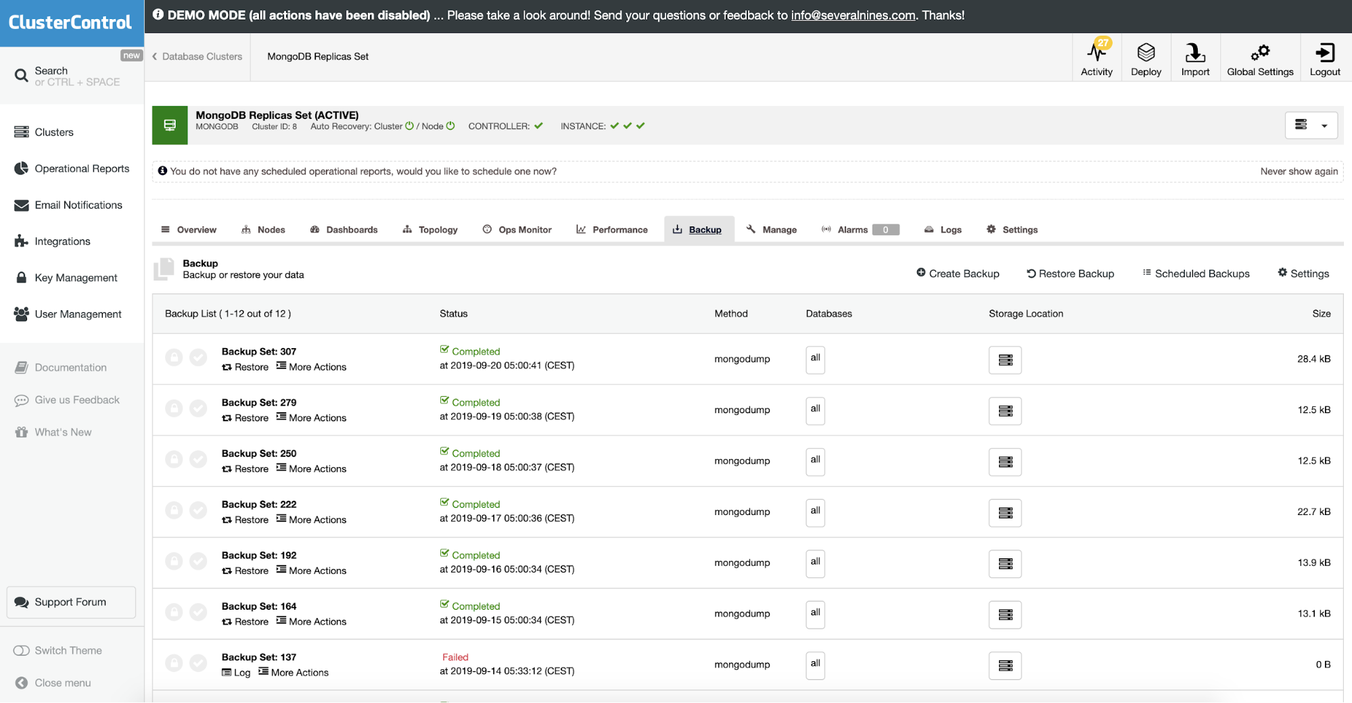
Task: Click Restore Backup
Action: pyautogui.click(x=1070, y=274)
